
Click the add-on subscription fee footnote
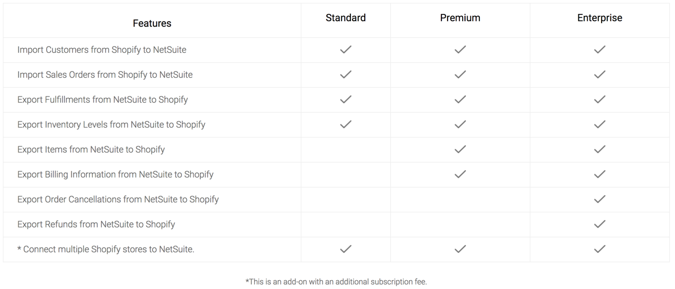336,282
